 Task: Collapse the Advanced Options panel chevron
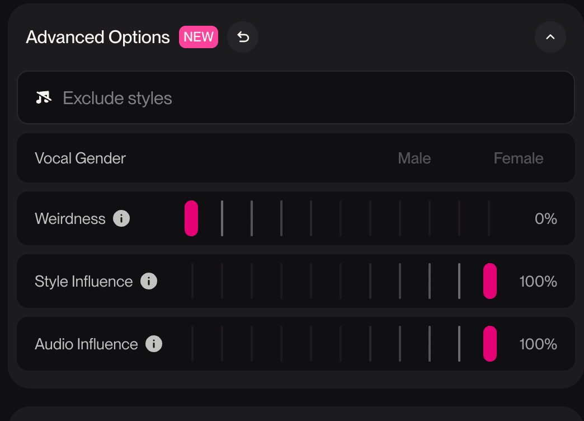[x=550, y=38]
